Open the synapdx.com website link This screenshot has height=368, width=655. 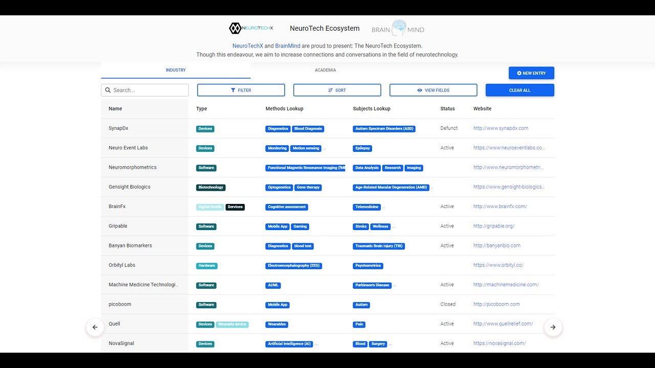[501, 128]
